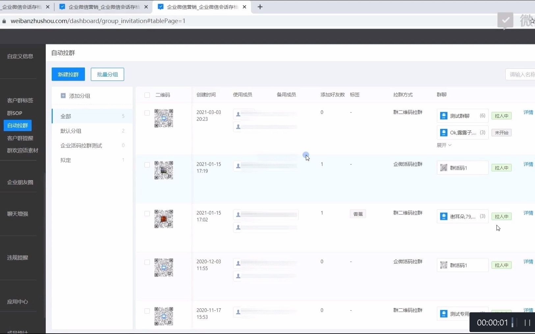The height and width of the screenshot is (334, 535).
Task: Click first member avatar in 2021-03-03 row
Action: [x=238, y=114]
